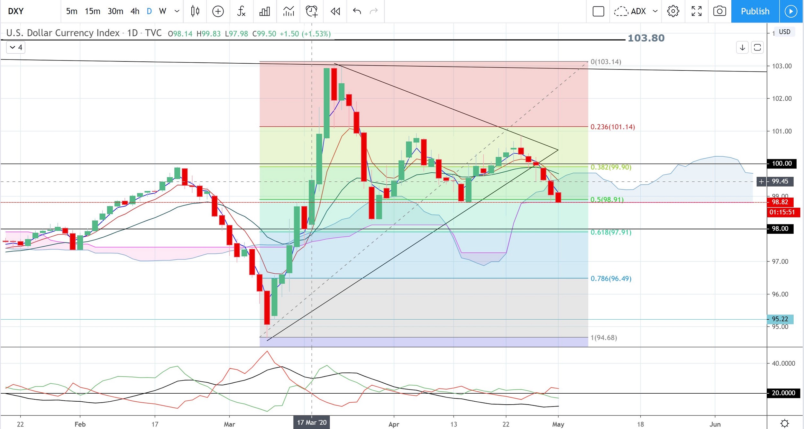Click the down arrow pane button

pyautogui.click(x=742, y=48)
